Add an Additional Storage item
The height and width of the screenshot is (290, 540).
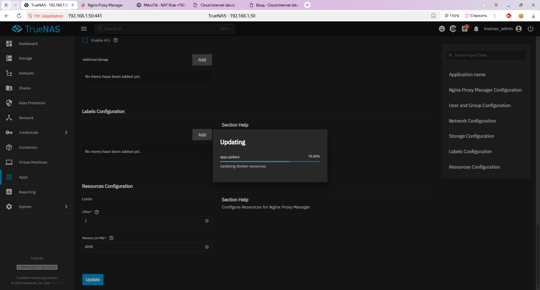click(202, 60)
